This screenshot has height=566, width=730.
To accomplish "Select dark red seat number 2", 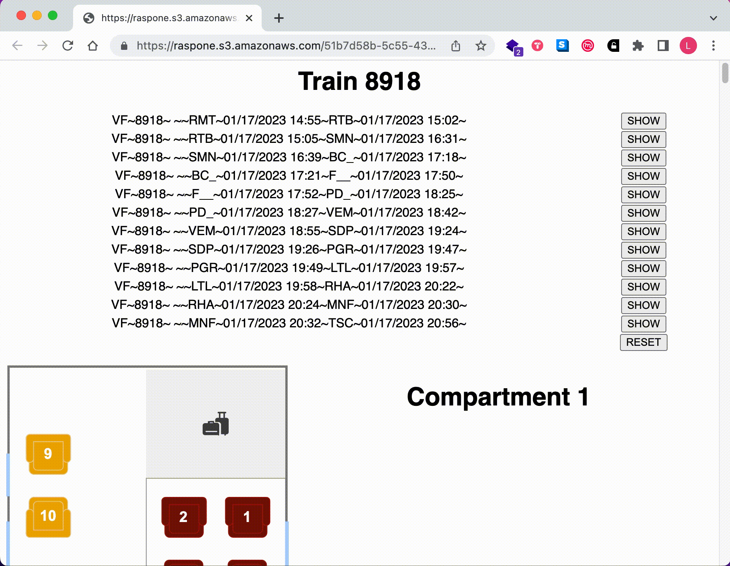I will [x=183, y=517].
